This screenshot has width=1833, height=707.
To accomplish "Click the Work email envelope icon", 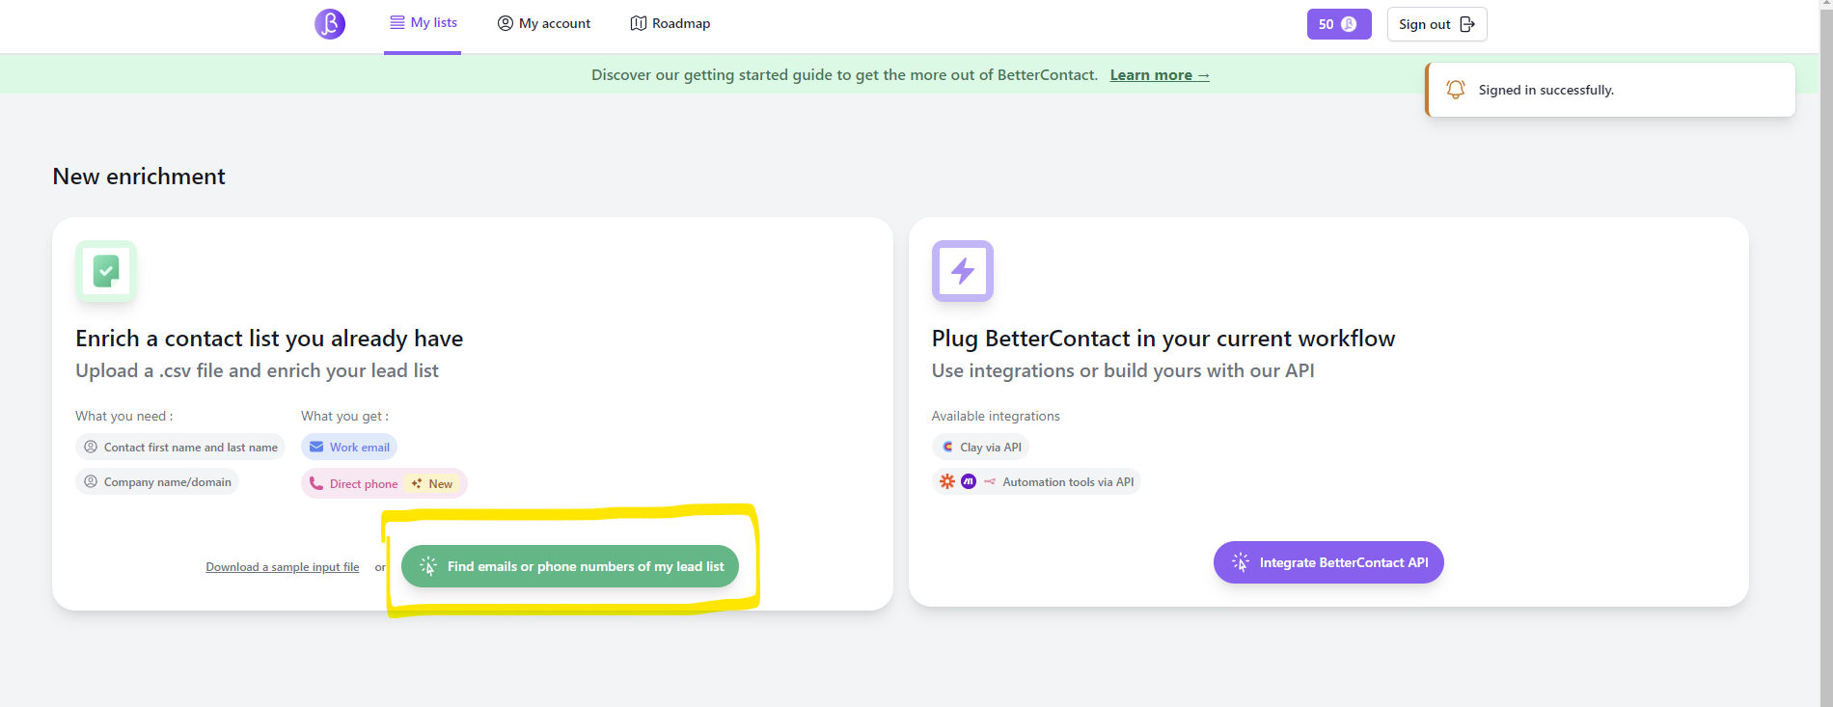I will [x=316, y=448].
